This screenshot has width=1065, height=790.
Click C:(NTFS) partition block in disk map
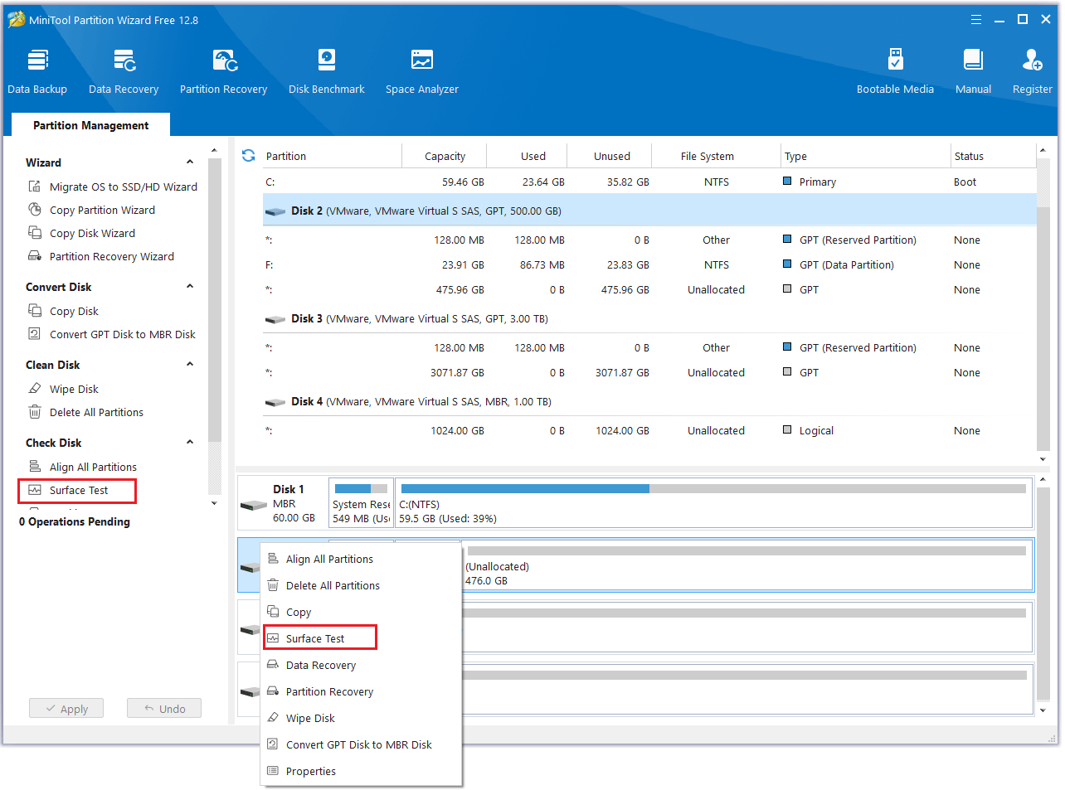point(713,503)
